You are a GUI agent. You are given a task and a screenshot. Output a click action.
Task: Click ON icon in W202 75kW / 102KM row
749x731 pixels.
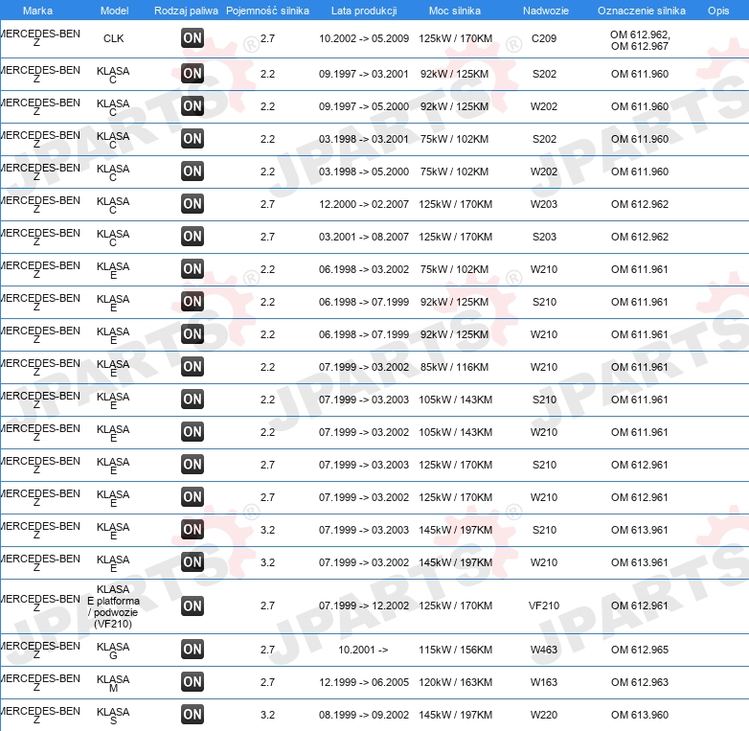pos(193,171)
